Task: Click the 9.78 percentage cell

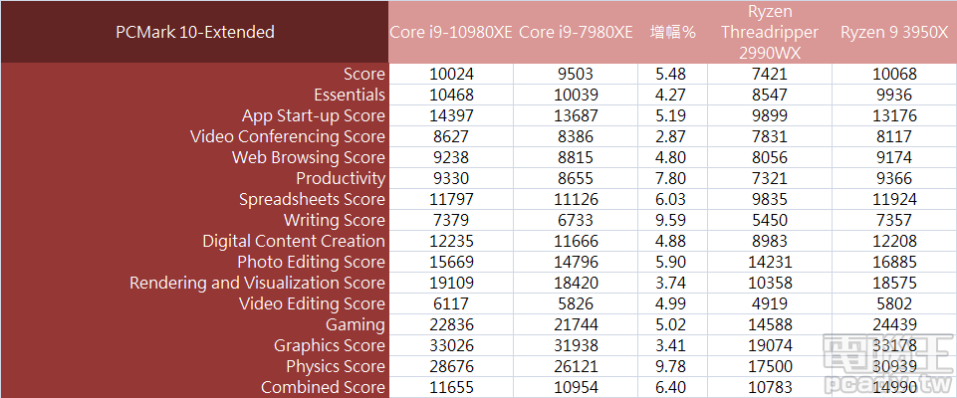Action: [672, 366]
